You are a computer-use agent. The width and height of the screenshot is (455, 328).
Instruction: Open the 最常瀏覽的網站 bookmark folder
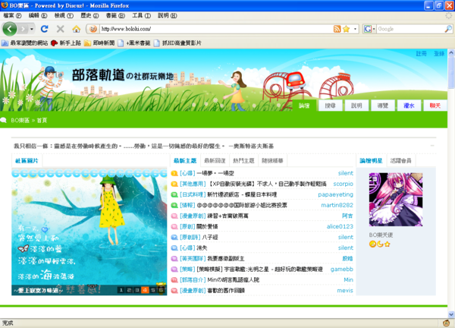click(25, 43)
